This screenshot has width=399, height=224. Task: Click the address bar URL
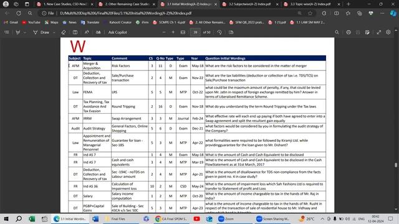(x=126, y=13)
